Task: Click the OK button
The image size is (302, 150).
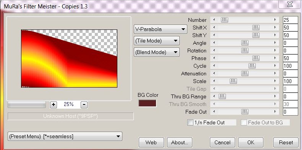Action: [250, 142]
